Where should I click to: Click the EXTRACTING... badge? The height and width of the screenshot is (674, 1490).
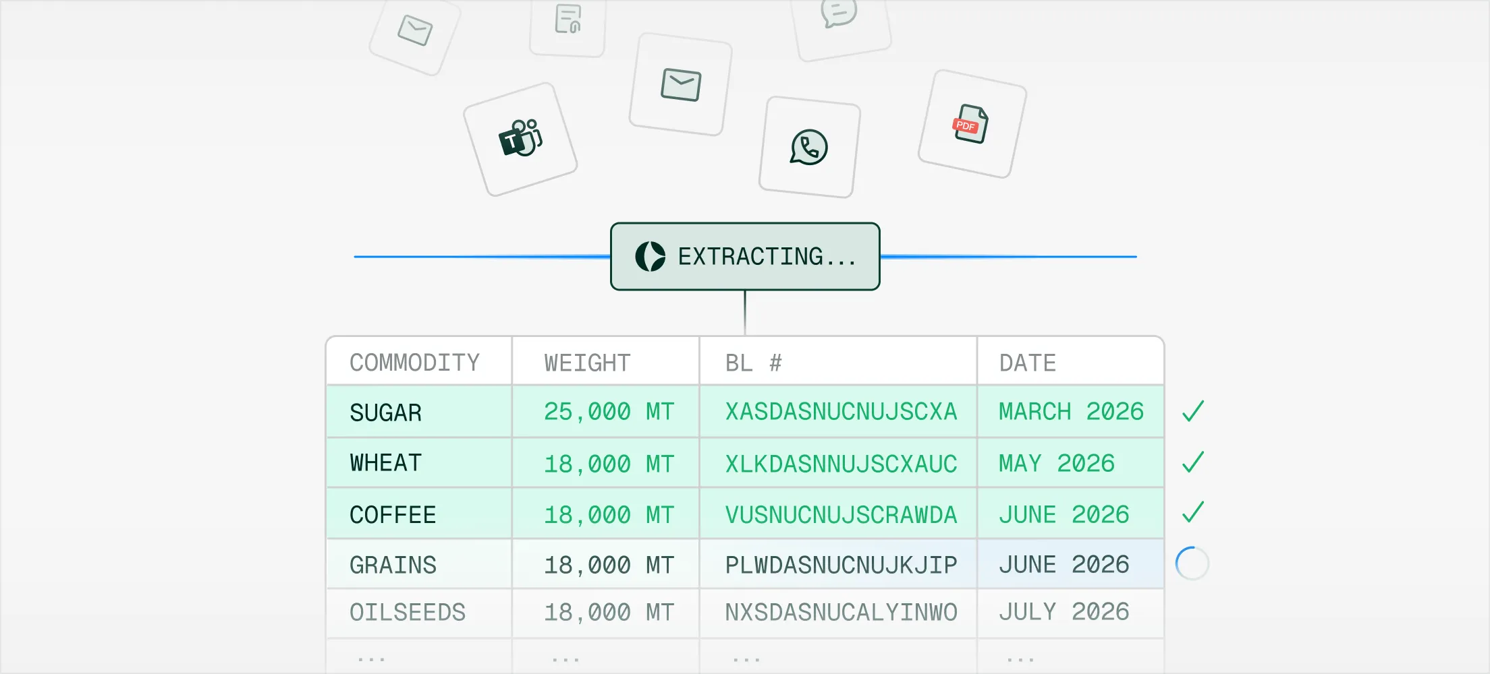coord(745,257)
